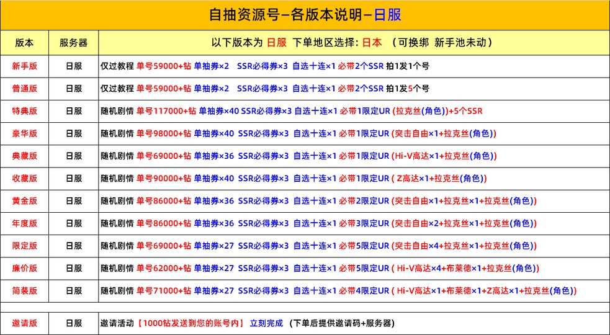
Task: Select the 邀请版 version cell
Action: [24, 323]
